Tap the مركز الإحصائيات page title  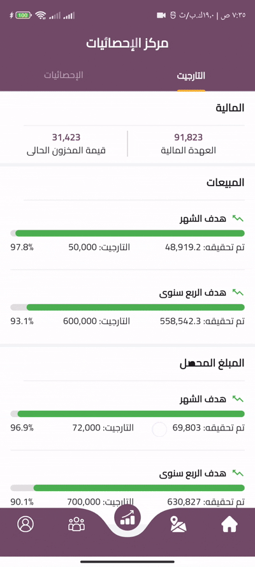click(127, 43)
